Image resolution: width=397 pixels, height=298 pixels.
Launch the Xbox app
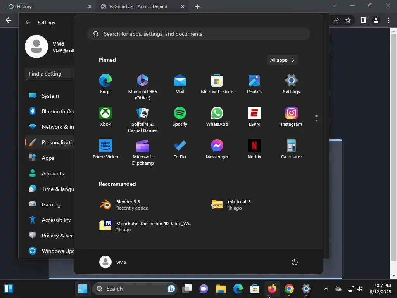click(x=105, y=116)
